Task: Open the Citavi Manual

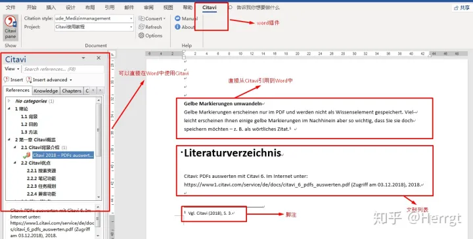Action: point(186,18)
